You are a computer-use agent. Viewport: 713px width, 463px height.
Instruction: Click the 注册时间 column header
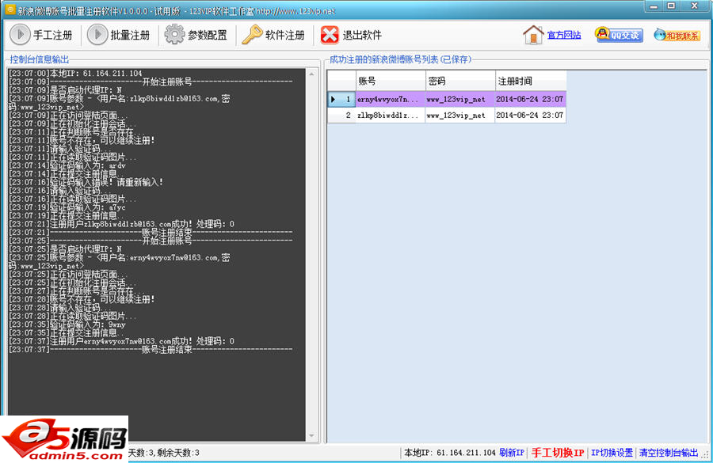[530, 81]
